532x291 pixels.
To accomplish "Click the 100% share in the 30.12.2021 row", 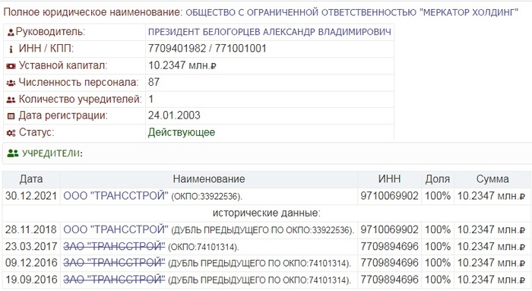I will coord(438,196).
